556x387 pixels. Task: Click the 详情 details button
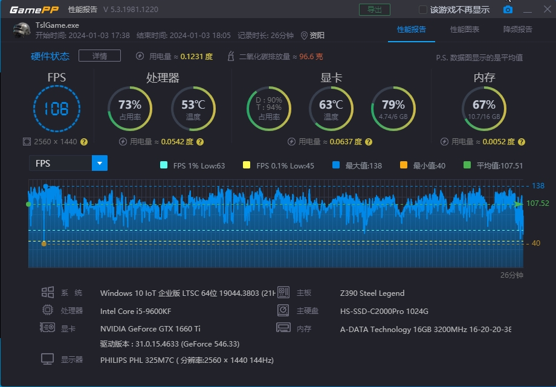click(100, 56)
